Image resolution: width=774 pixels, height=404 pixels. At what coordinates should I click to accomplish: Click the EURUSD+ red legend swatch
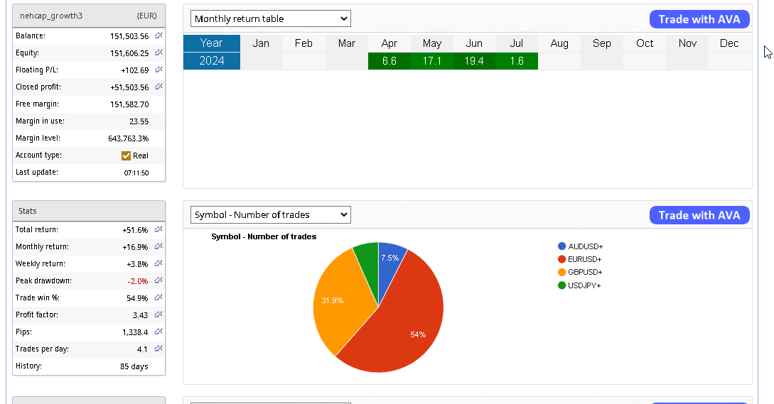561,259
